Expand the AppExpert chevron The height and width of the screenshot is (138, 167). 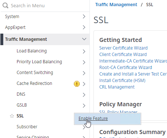(84, 27)
